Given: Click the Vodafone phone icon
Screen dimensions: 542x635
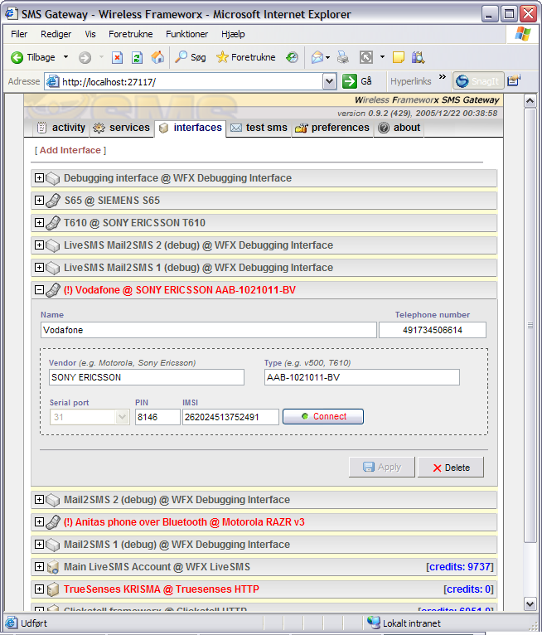Looking at the screenshot, I should coord(52,290).
